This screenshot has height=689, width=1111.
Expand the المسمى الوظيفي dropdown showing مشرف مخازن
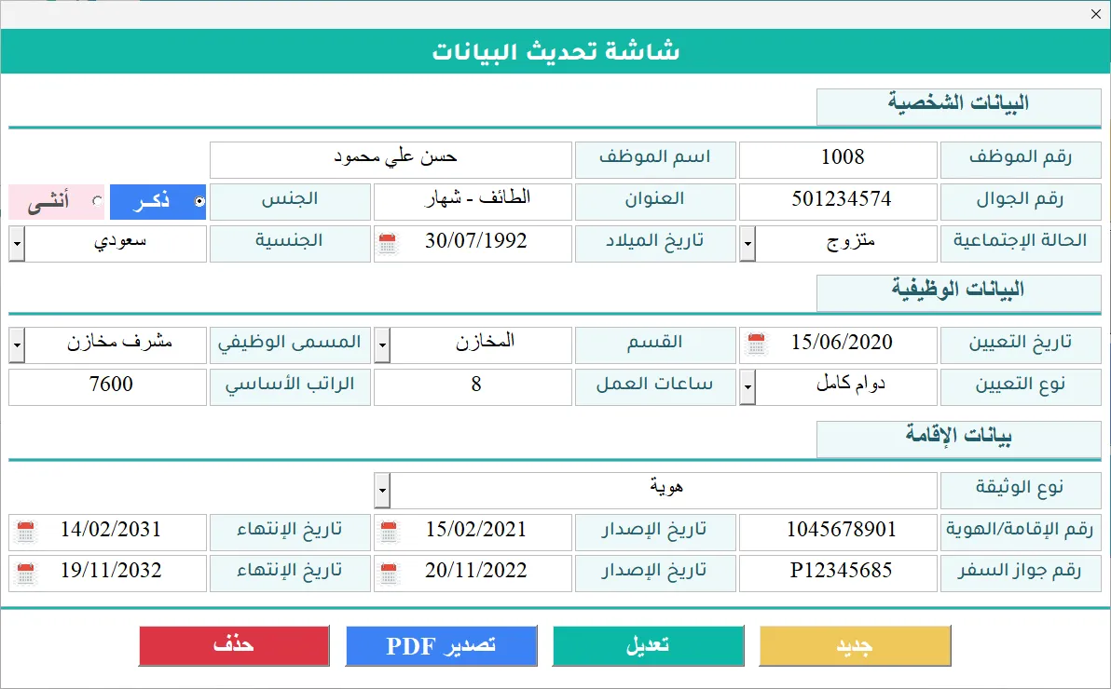pos(16,344)
